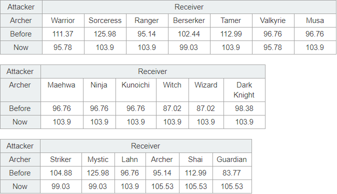Click the Tamer Before value 112.99
The width and height of the screenshot is (337, 194).
click(x=231, y=34)
